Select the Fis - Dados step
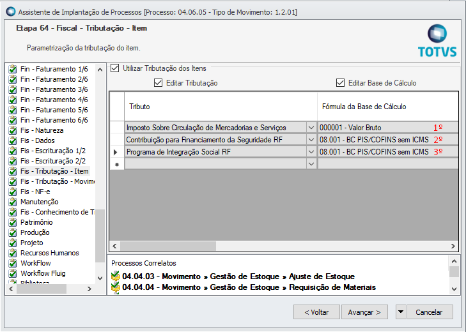This screenshot has width=466, height=332. [38, 140]
